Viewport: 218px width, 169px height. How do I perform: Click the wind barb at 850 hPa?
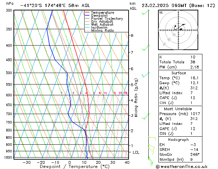[x=152, y=139]
